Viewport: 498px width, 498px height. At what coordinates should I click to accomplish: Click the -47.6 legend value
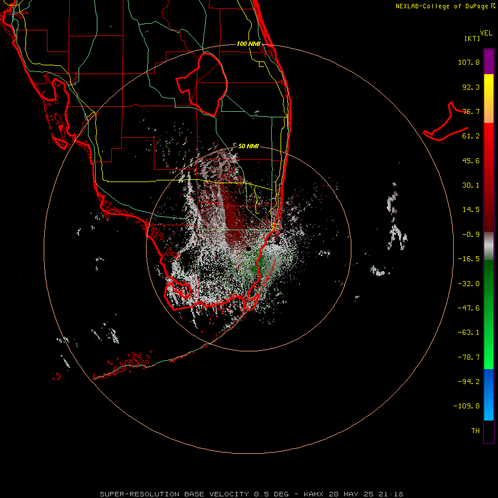(x=469, y=308)
